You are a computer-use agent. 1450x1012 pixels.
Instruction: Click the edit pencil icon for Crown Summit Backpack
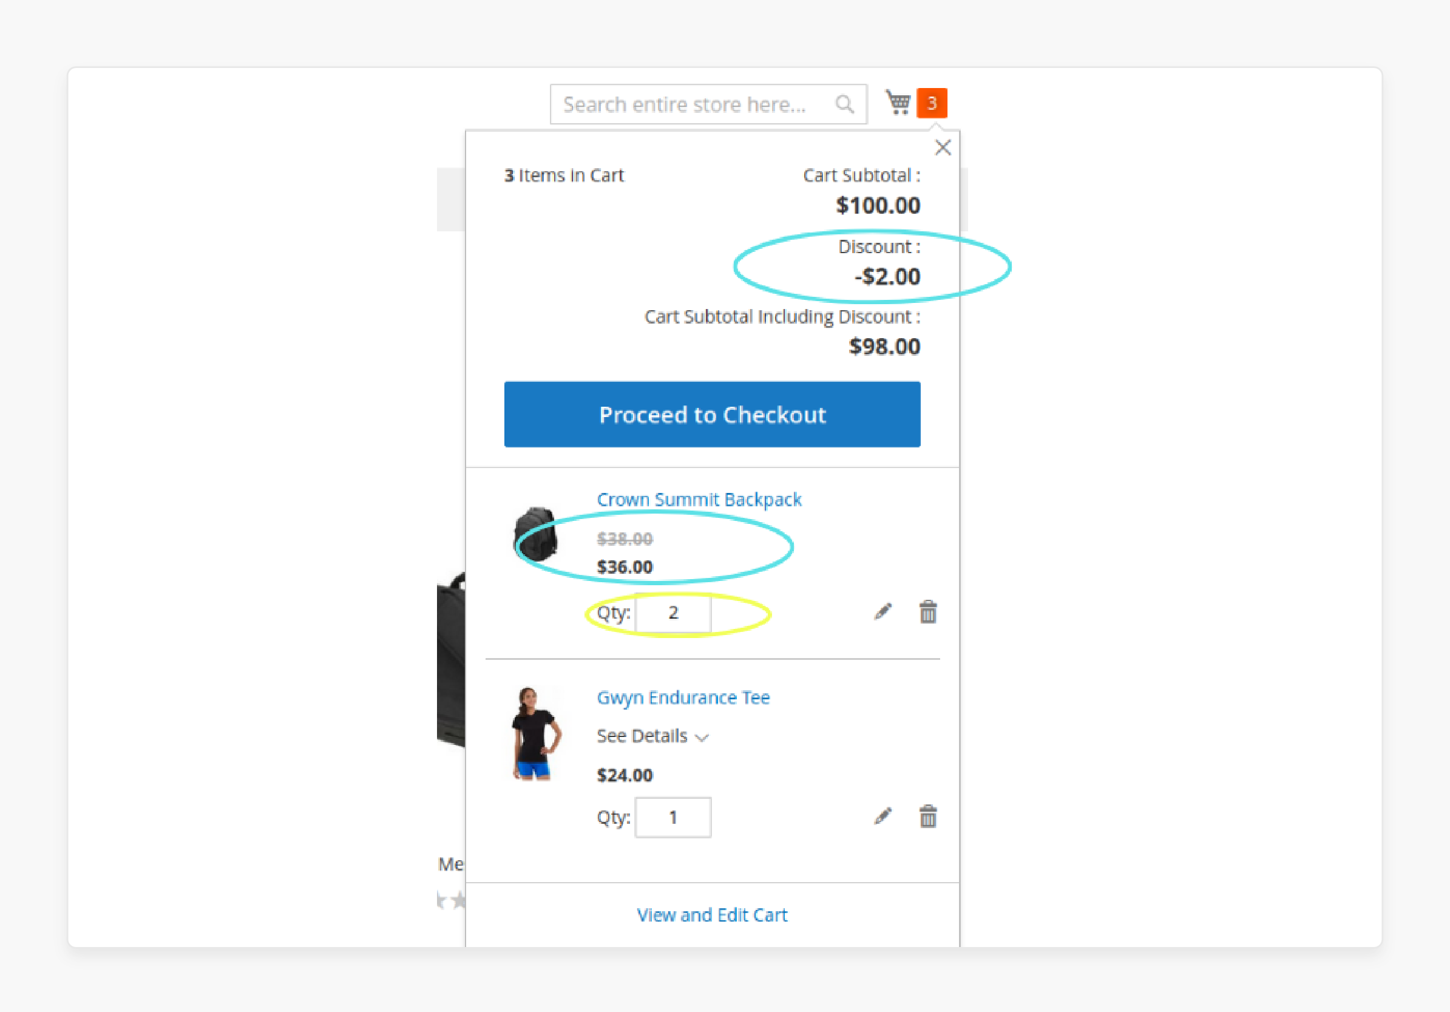[883, 611]
